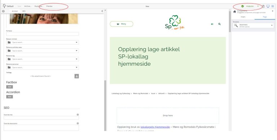Expand the Relatert innhold dropdown arrow
The width and height of the screenshot is (277, 140).
tap(77, 42)
